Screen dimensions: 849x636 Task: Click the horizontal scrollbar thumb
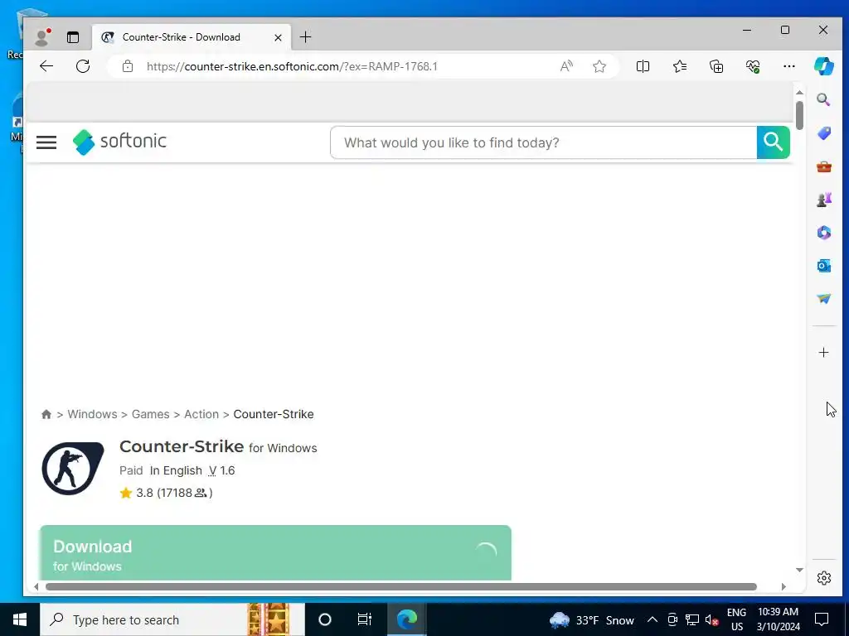point(401,587)
